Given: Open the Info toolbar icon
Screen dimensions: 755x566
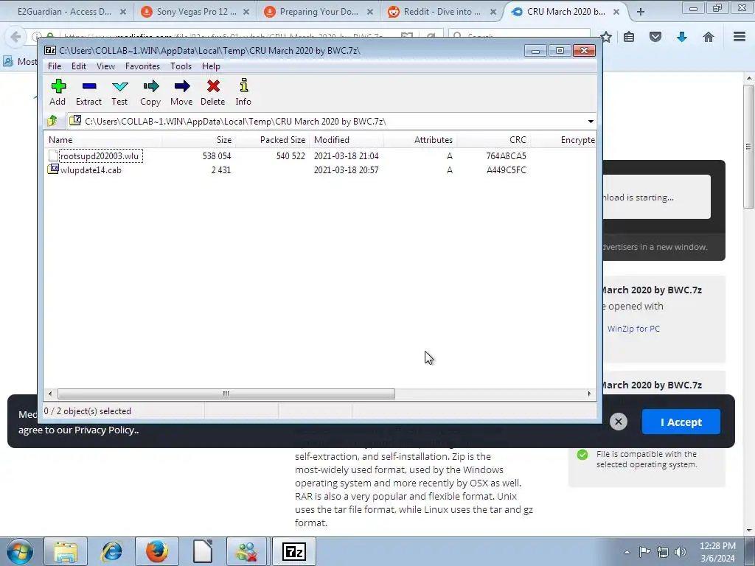Looking at the screenshot, I should coord(243,92).
